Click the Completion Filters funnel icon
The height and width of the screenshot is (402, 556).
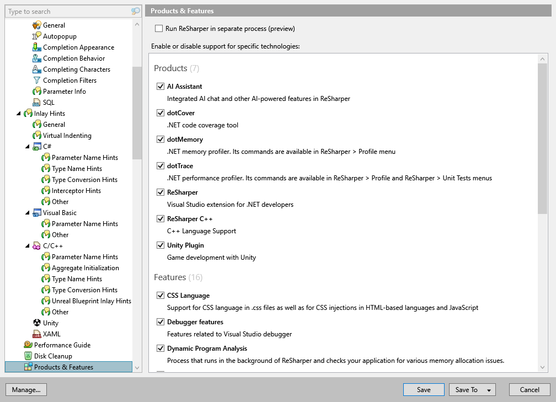point(36,80)
